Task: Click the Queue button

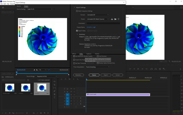Action: coord(94,75)
